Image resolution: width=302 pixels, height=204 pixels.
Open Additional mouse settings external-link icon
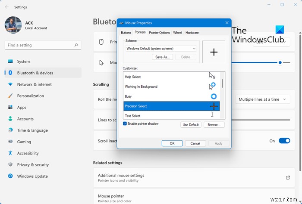coord(288,177)
